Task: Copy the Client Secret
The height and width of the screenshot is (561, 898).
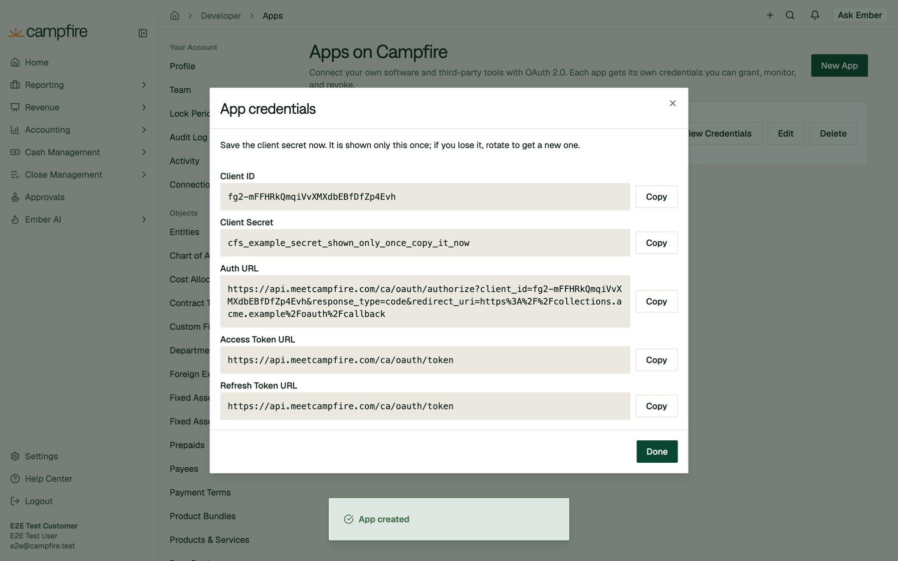Action: pos(656,243)
